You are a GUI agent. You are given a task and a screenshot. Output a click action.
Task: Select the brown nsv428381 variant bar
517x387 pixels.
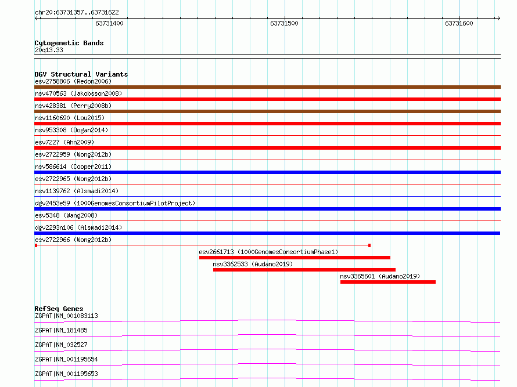pos(267,111)
